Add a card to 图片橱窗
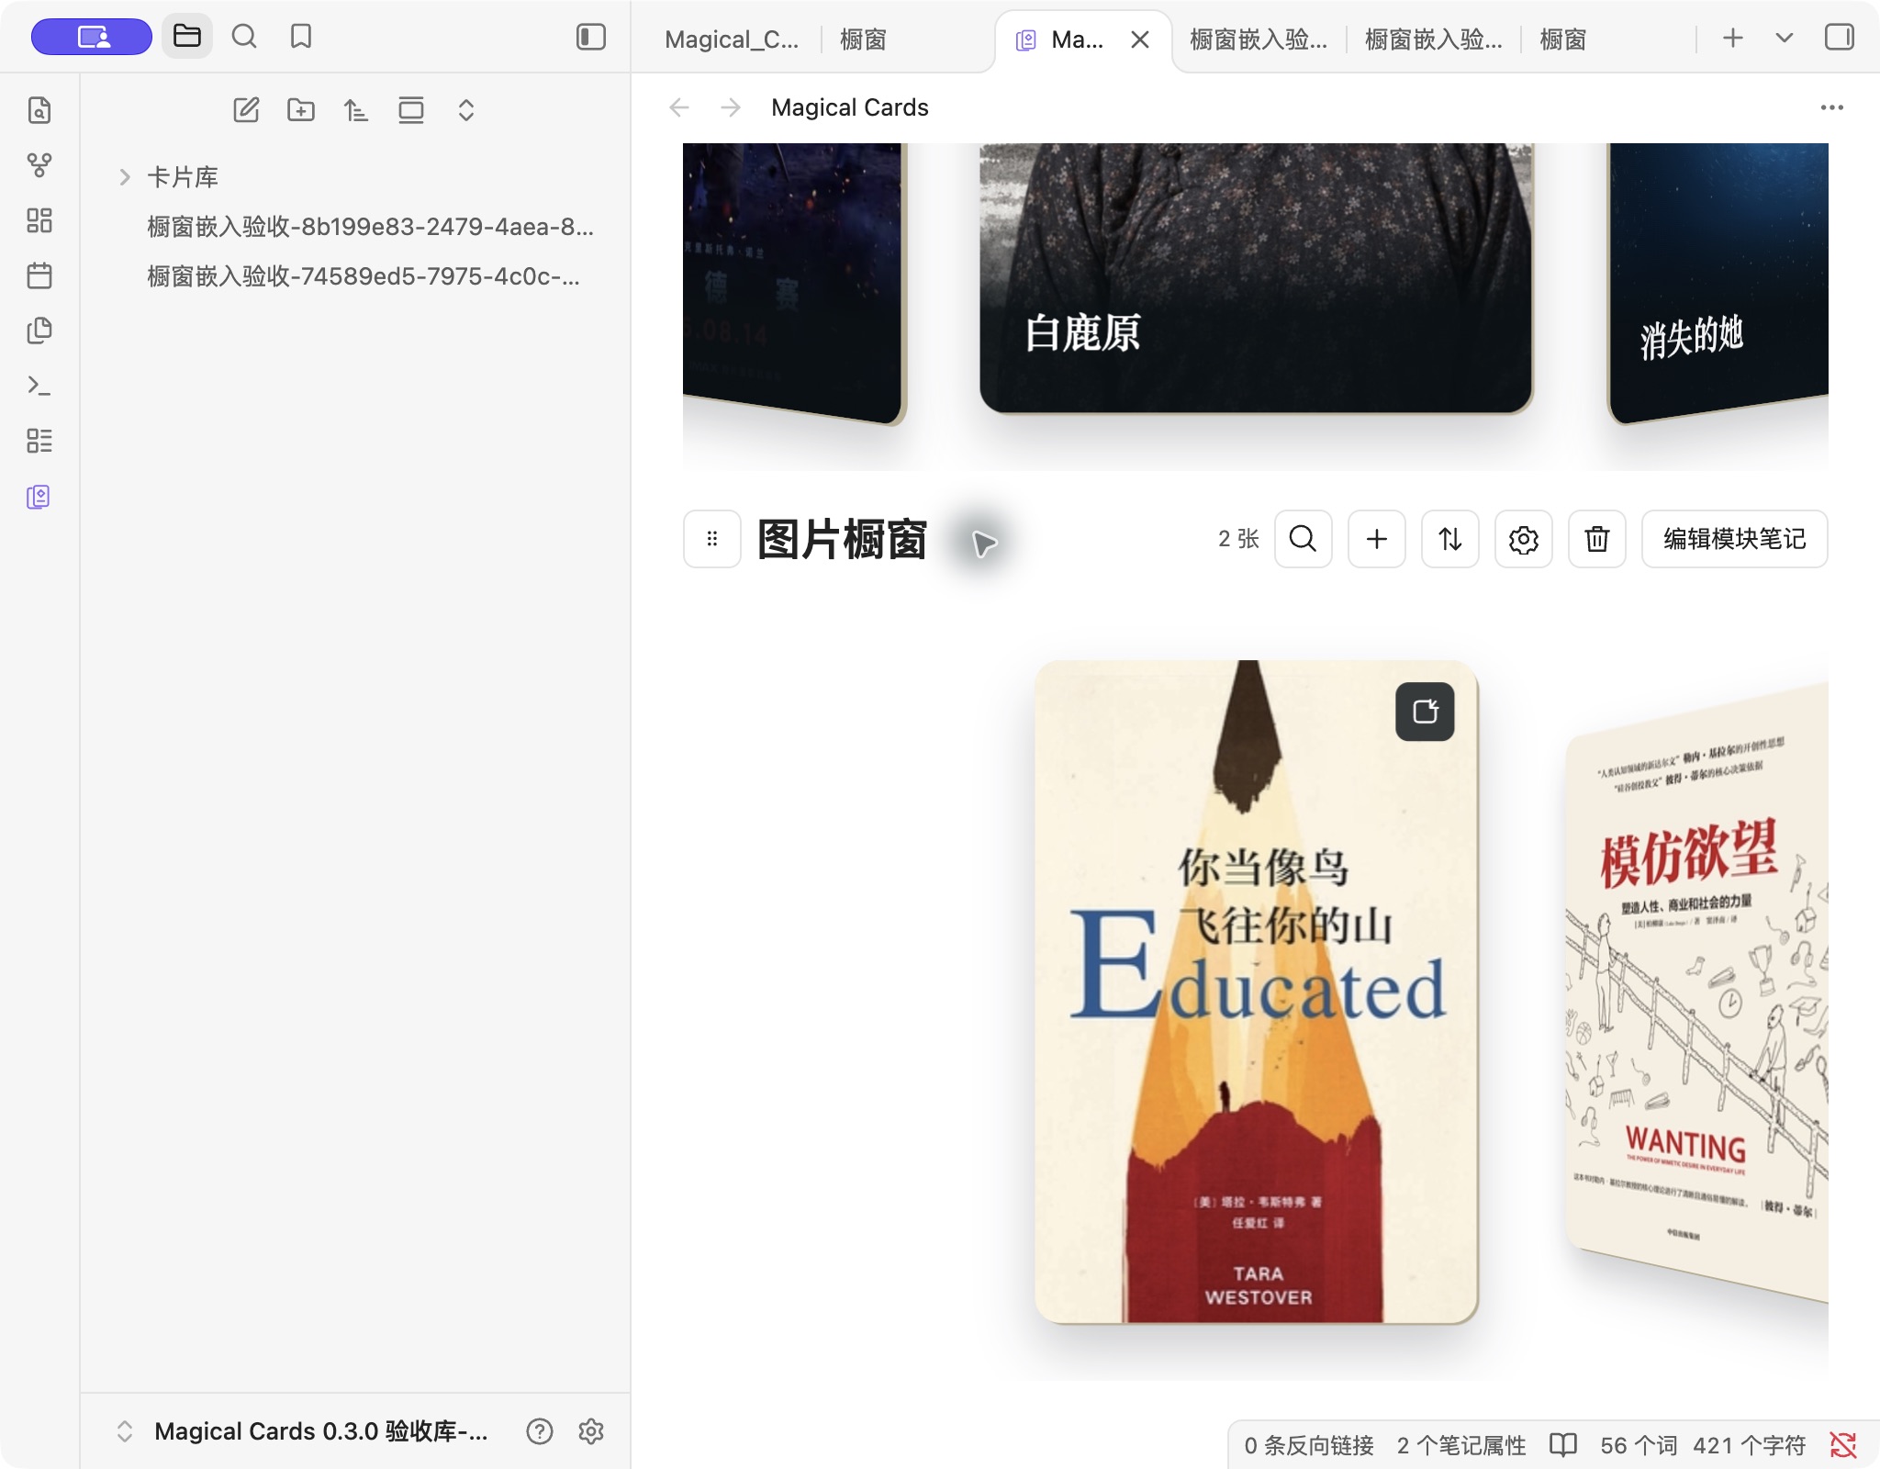This screenshot has width=1880, height=1469. pos(1377,539)
